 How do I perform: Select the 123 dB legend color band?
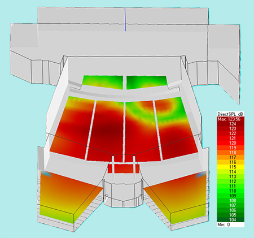pyautogui.click(x=230, y=129)
